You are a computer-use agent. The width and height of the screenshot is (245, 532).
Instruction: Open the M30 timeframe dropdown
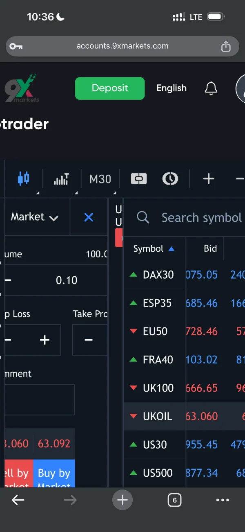point(100,179)
